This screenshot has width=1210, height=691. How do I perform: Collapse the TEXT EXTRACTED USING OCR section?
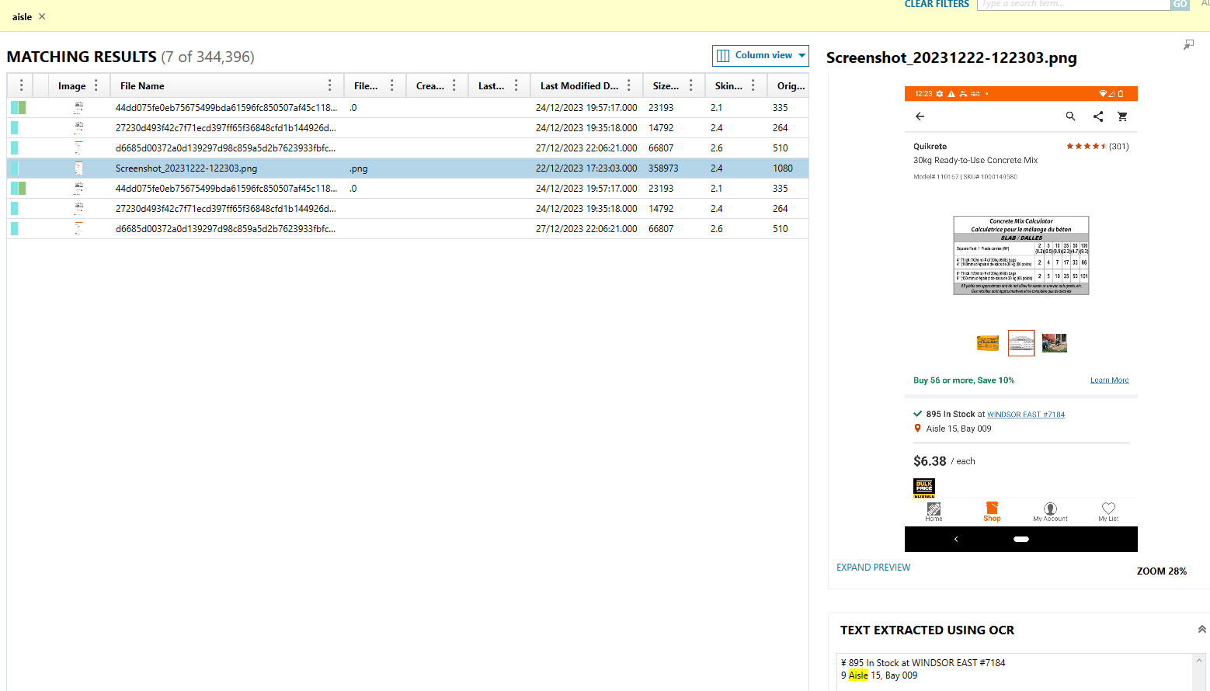[1201, 630]
